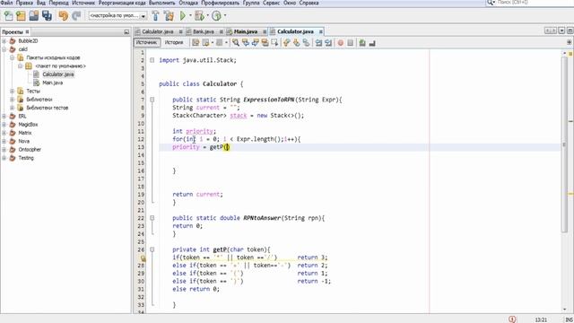Expand the MagicBox project node
574x323 pixels.
pos(4,125)
